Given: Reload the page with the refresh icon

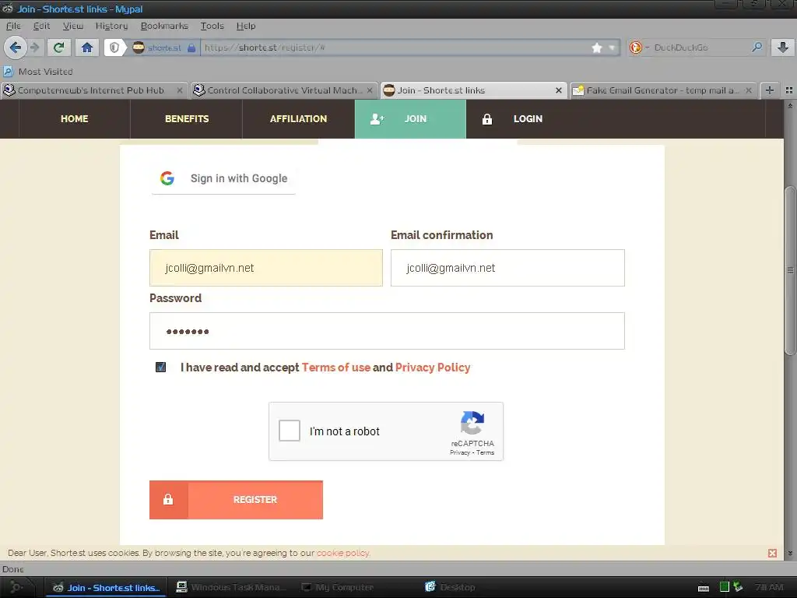Looking at the screenshot, I should (x=59, y=47).
